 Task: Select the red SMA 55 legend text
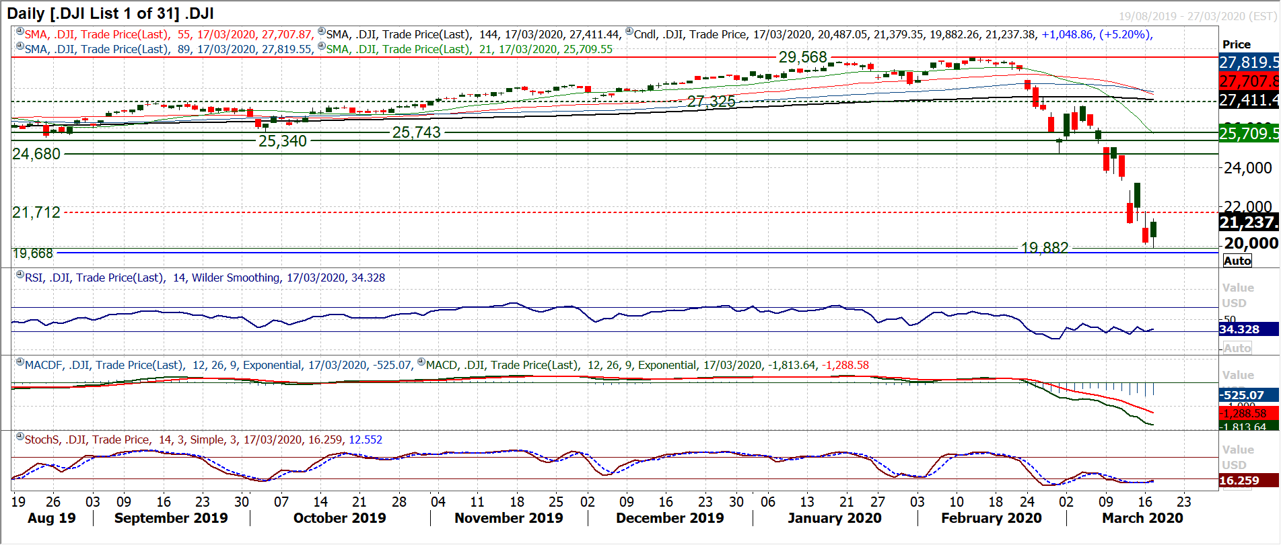point(168,34)
